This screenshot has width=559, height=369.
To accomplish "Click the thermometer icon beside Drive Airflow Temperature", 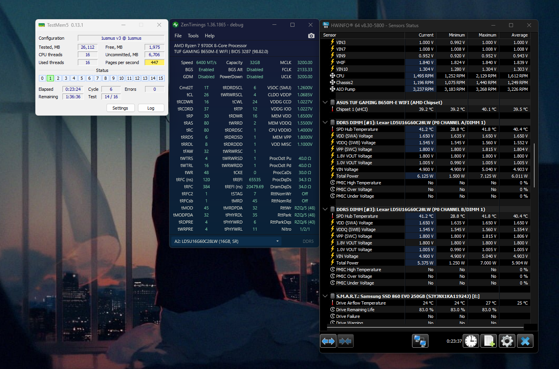I will tap(332, 303).
